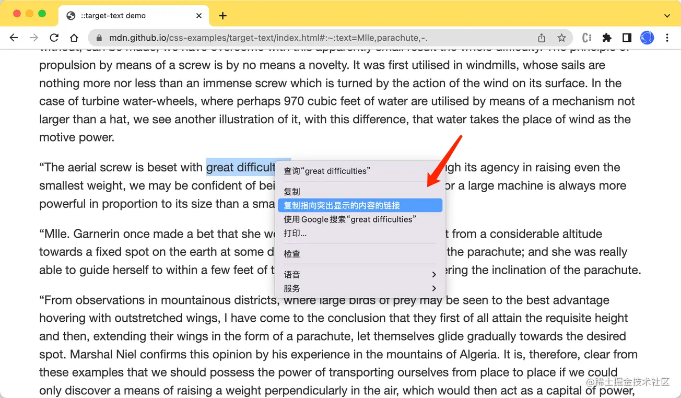Reload the current page
The height and width of the screenshot is (398, 681).
(x=54, y=38)
